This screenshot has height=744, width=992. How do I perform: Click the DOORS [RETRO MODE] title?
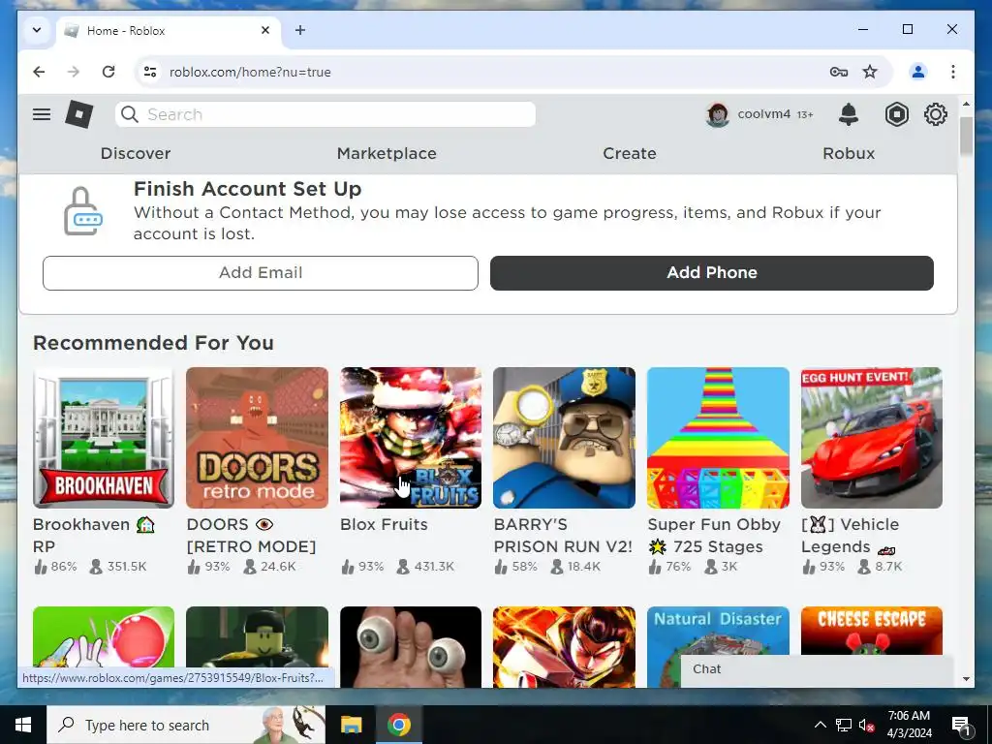[251, 535]
